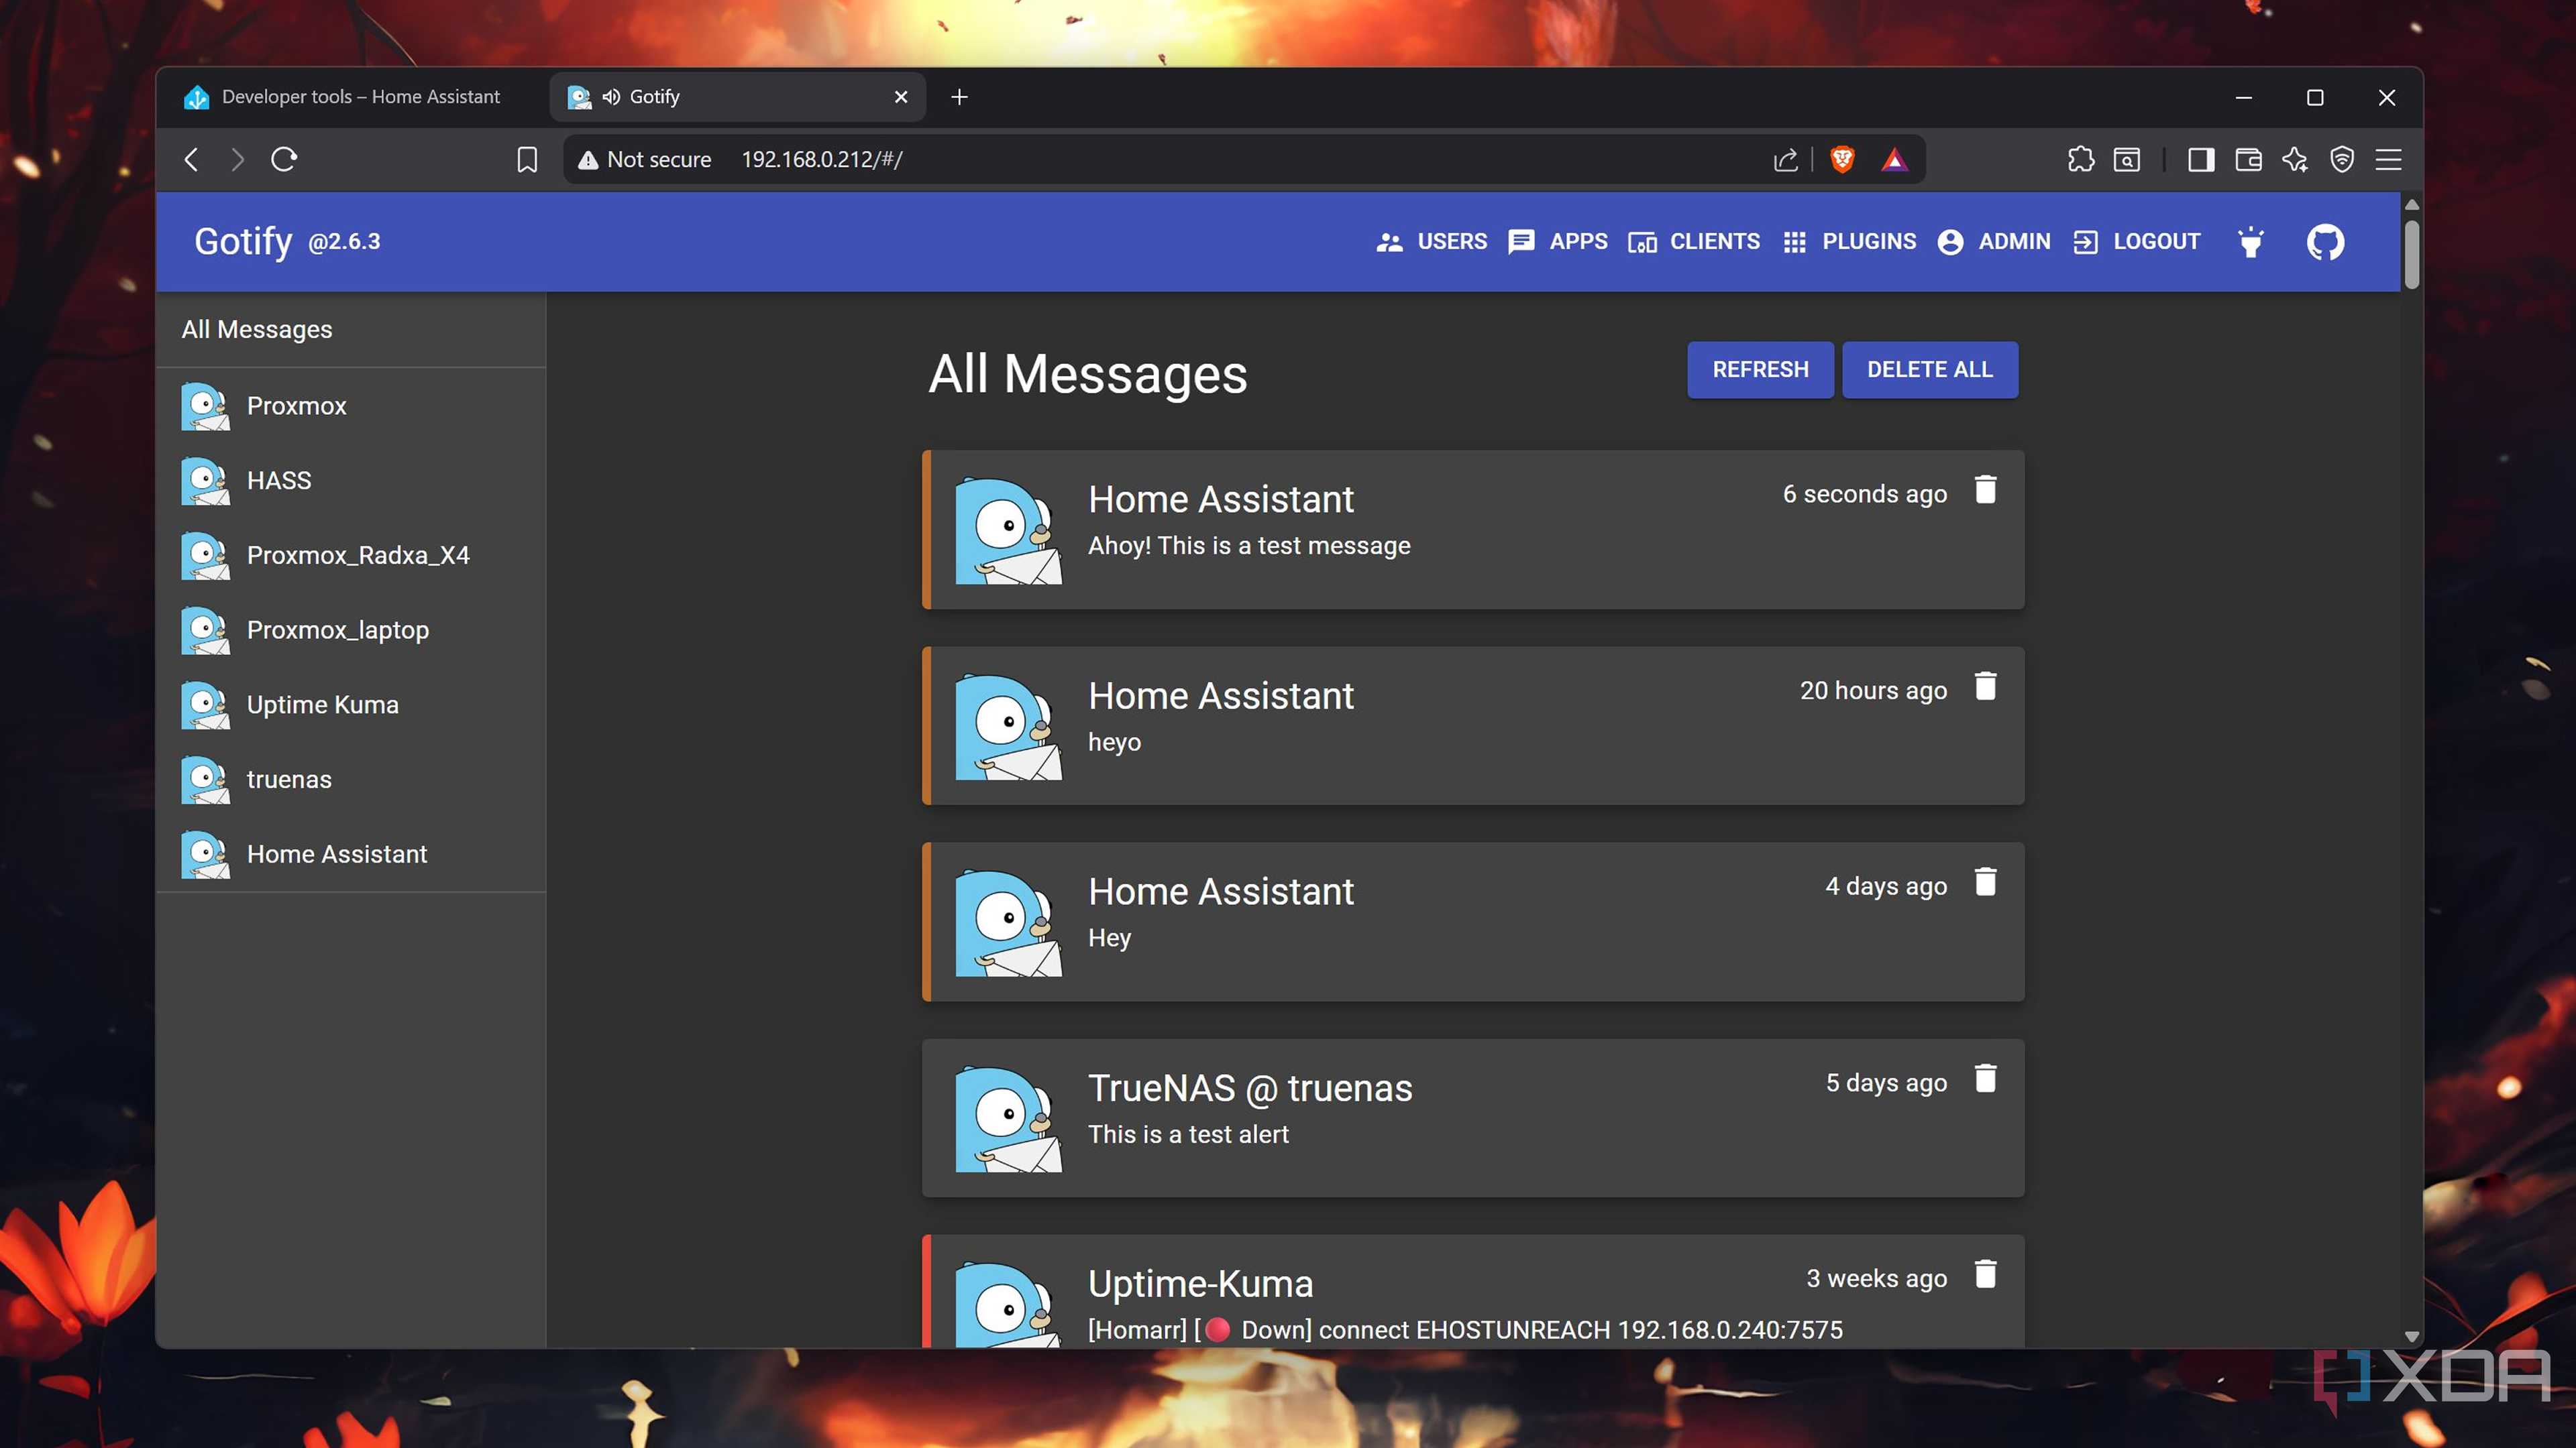Select All Messages in the sidebar
The height and width of the screenshot is (1448, 2576).
351,330
